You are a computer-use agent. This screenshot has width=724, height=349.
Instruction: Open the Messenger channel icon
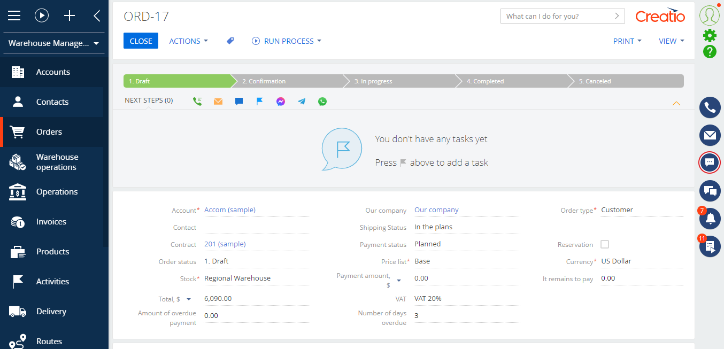[280, 100]
